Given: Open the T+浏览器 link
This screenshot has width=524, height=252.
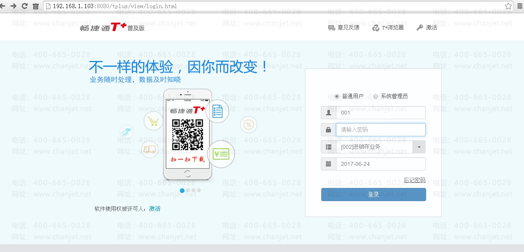Looking at the screenshot, I should [x=388, y=28].
